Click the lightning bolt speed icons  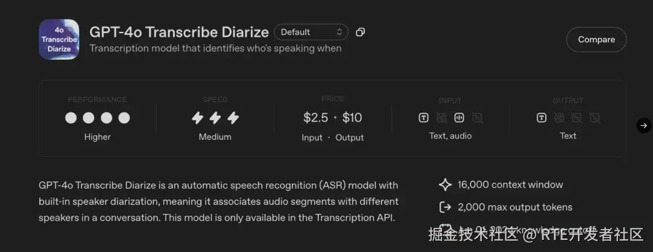click(215, 118)
